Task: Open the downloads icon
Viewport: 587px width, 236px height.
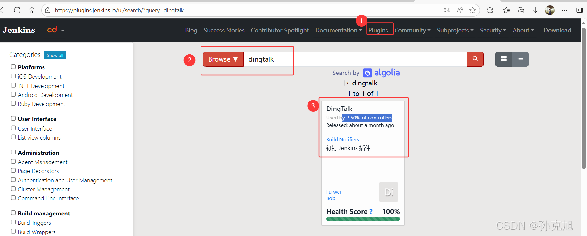Action: coord(535,10)
